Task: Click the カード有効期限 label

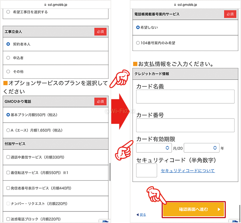Action: coord(156,139)
